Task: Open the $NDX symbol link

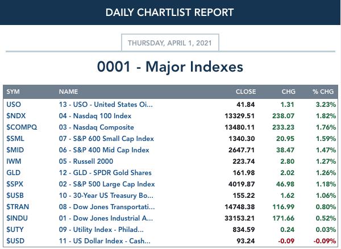Action: point(16,116)
